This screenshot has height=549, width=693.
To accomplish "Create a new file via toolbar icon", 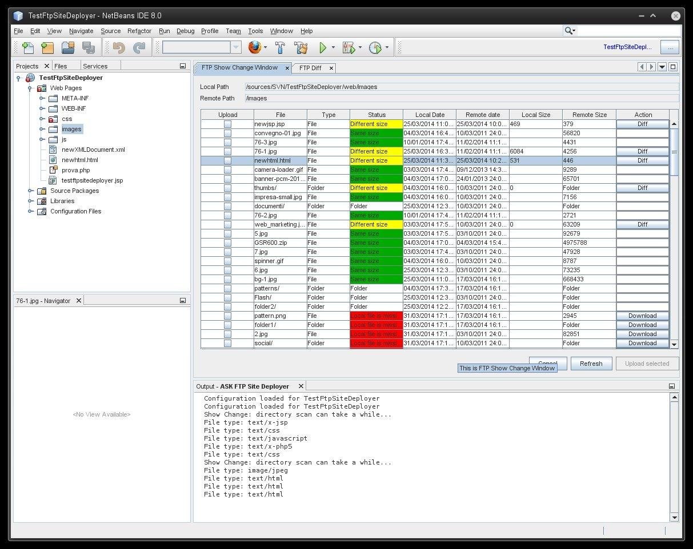I will pyautogui.click(x=27, y=47).
